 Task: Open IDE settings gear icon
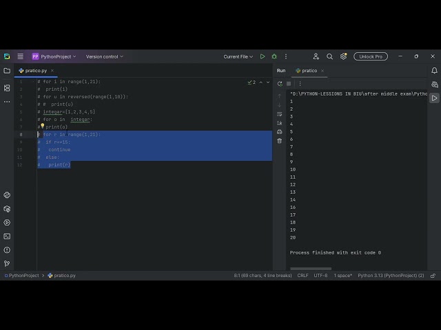(343, 56)
